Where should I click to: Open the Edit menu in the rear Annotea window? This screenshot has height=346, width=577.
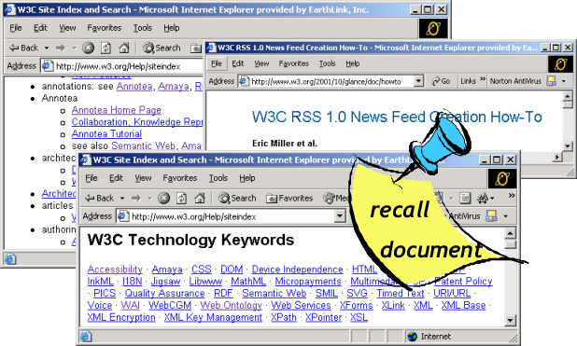pos(40,28)
